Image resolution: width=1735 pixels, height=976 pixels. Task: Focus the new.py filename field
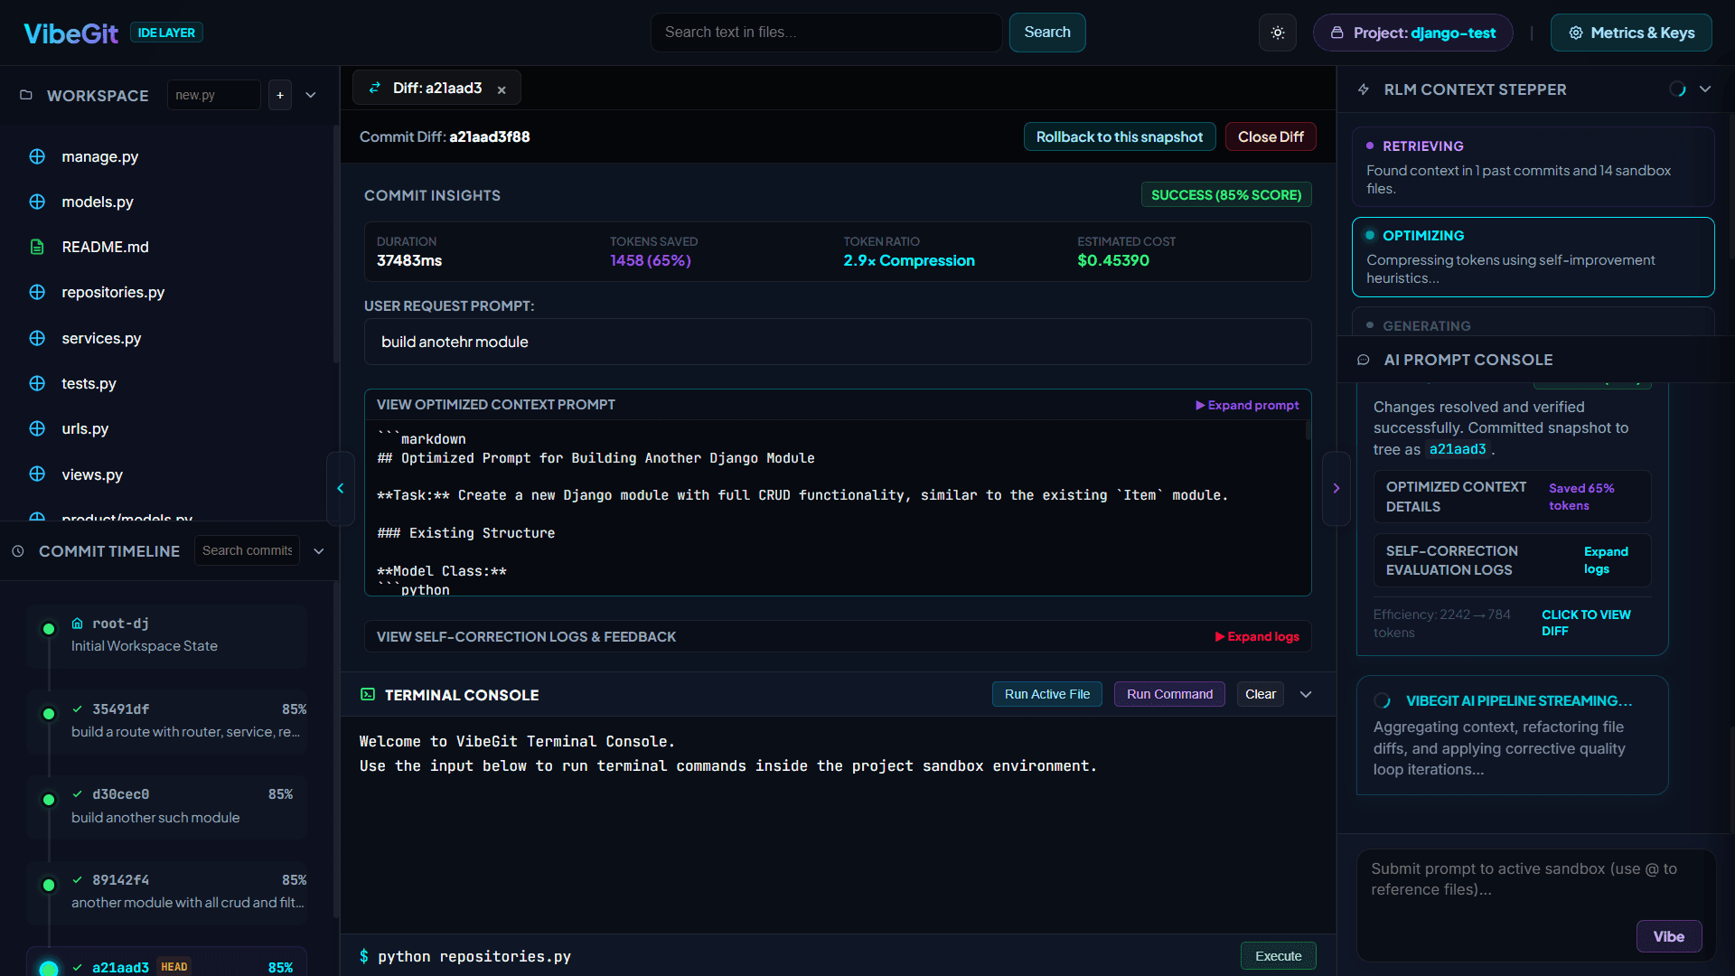(x=213, y=95)
